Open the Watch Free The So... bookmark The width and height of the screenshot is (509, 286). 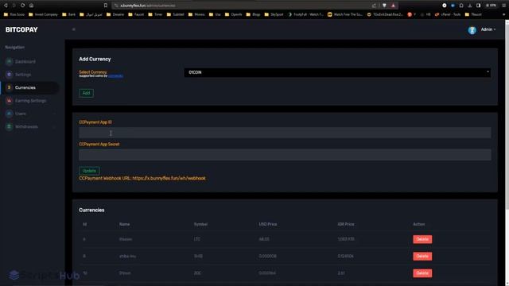[x=344, y=14]
